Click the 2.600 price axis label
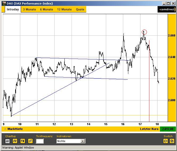Viewport: 177px width, 151px height. coord(172,100)
